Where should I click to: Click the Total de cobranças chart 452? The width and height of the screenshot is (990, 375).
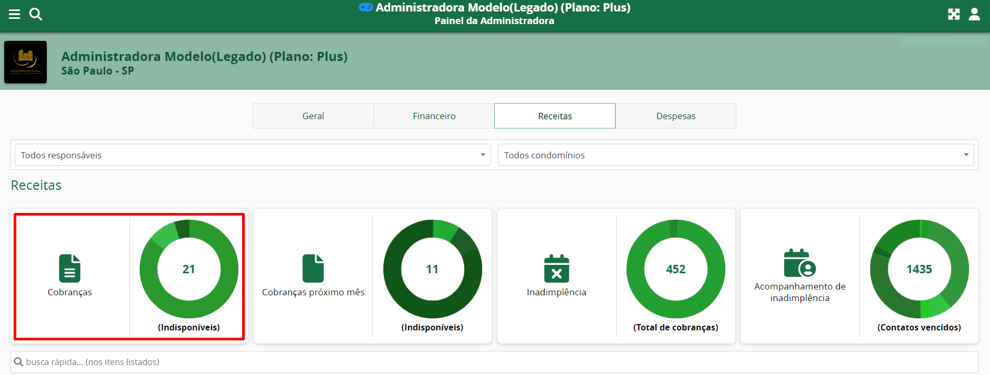click(675, 269)
